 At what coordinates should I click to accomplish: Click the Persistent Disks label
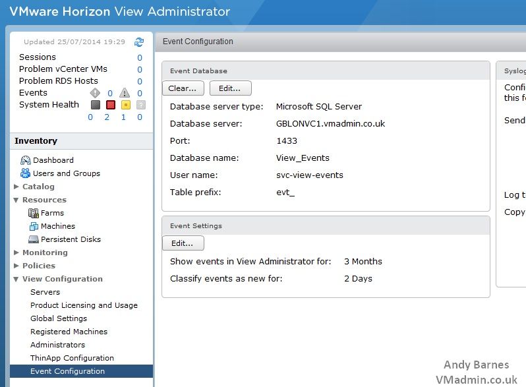(71, 239)
